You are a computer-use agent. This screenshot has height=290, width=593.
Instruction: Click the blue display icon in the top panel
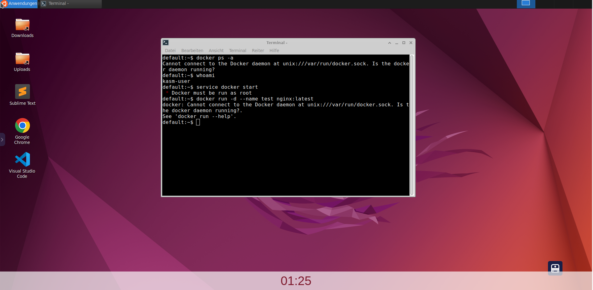click(525, 4)
